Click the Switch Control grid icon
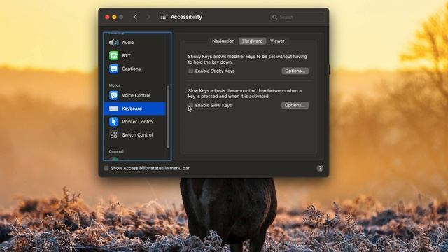 [113, 135]
